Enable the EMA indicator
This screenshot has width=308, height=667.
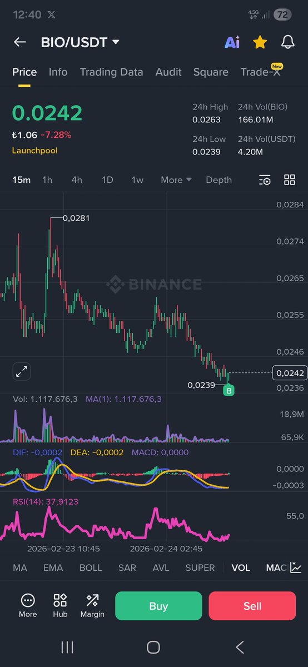(x=53, y=568)
